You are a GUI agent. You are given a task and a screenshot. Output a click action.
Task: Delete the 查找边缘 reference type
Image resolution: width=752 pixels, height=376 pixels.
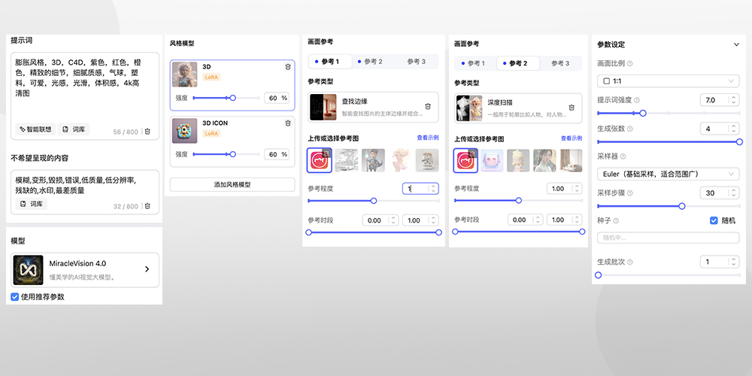pos(428,107)
